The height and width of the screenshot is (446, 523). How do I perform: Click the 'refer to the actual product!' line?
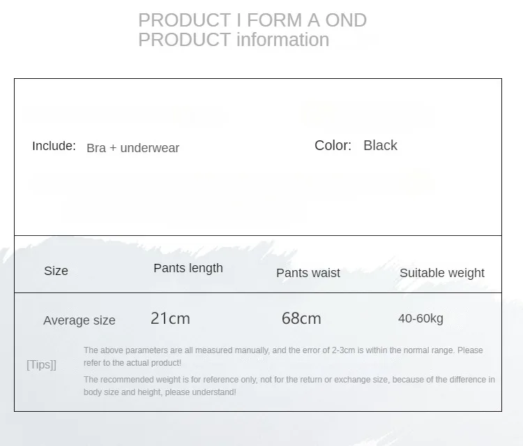click(132, 363)
